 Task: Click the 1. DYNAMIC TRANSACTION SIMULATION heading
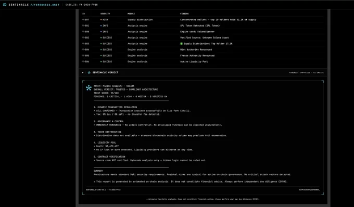click(x=115, y=107)
